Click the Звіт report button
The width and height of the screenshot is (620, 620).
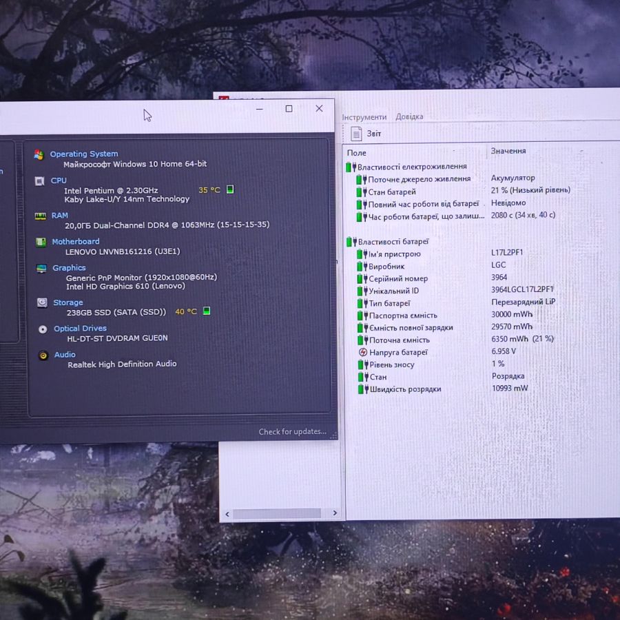(366, 134)
